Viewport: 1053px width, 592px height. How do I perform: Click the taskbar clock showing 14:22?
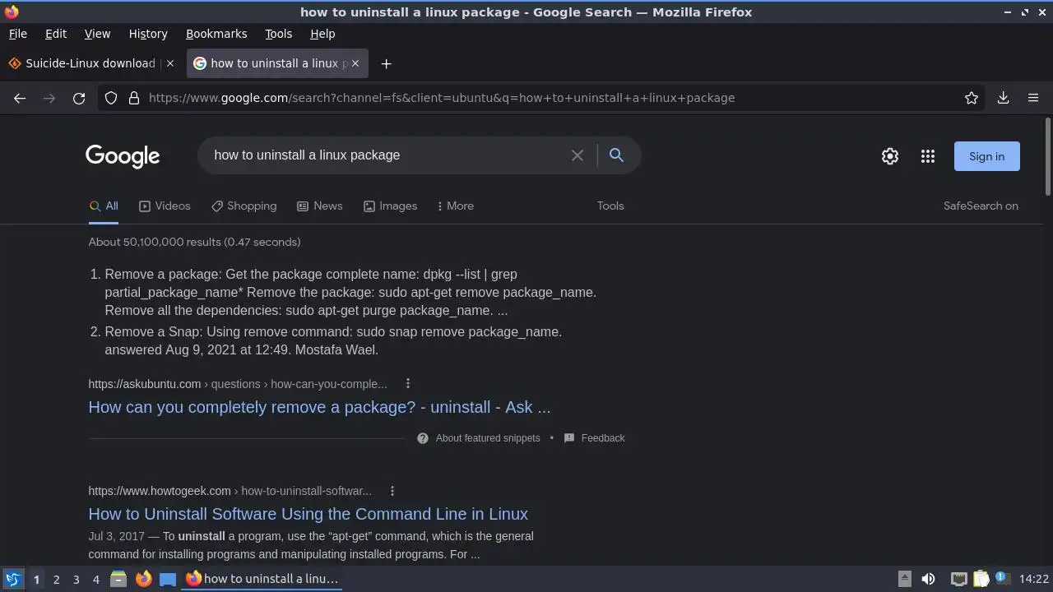pyautogui.click(x=1033, y=579)
